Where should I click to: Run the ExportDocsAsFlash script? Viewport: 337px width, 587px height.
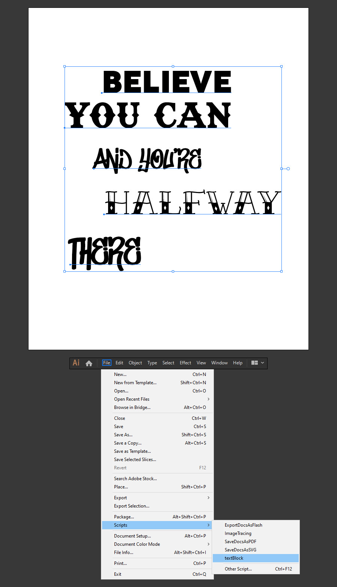pyautogui.click(x=256, y=525)
